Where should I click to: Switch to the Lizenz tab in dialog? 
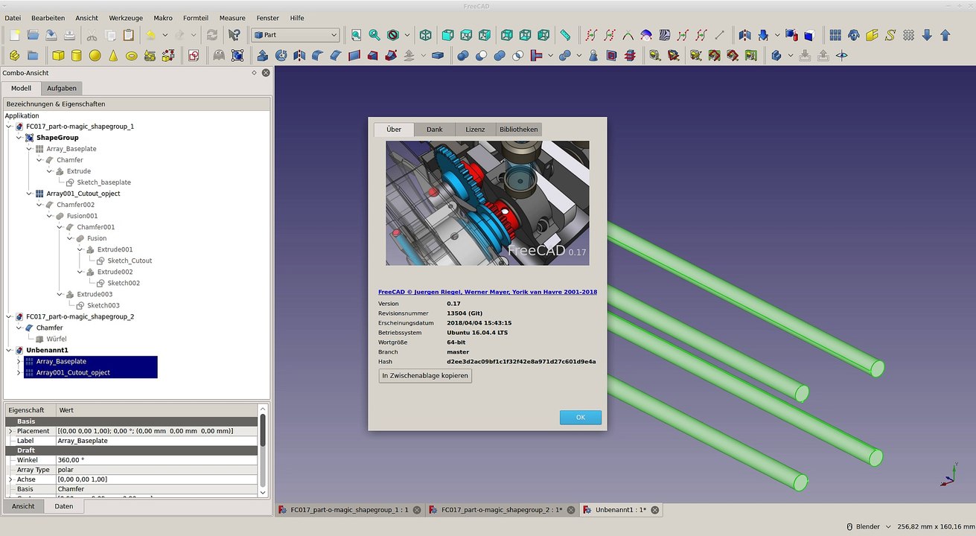point(475,130)
